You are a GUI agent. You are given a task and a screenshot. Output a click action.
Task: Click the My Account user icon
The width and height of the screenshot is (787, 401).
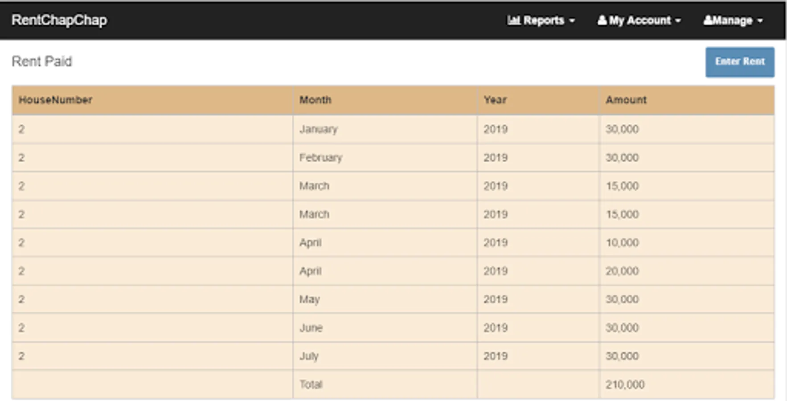602,20
